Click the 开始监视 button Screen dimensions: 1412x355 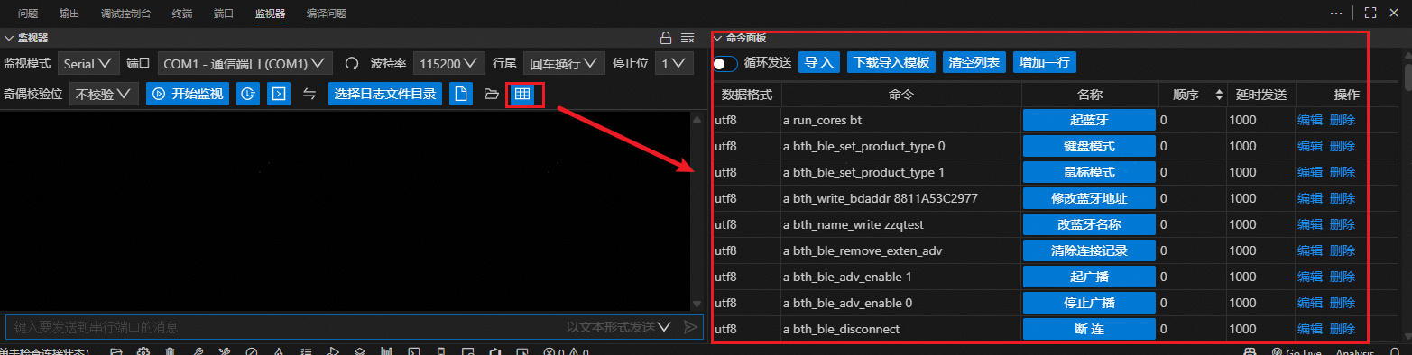click(x=188, y=94)
